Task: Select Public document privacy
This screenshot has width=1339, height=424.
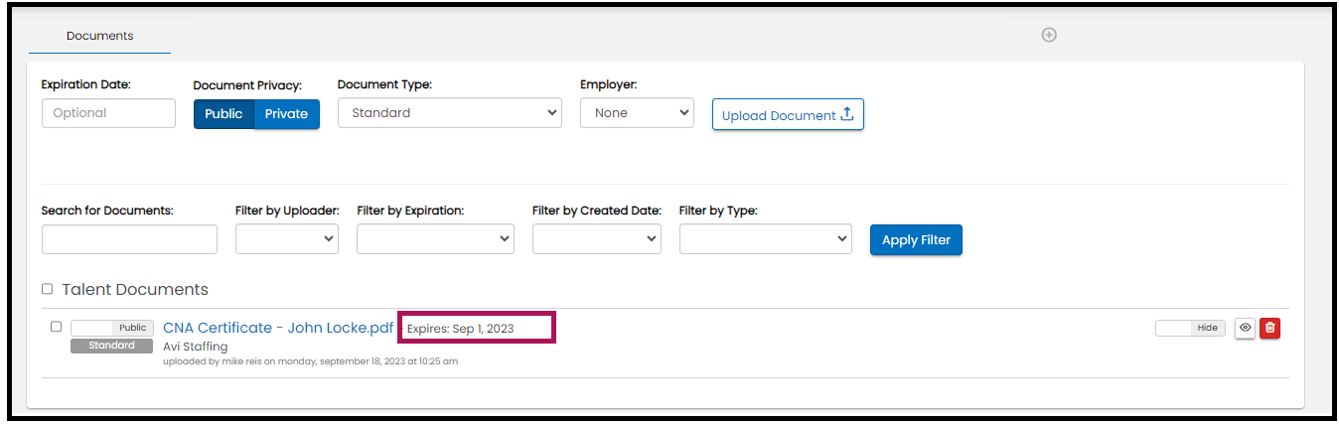Action: (x=223, y=114)
